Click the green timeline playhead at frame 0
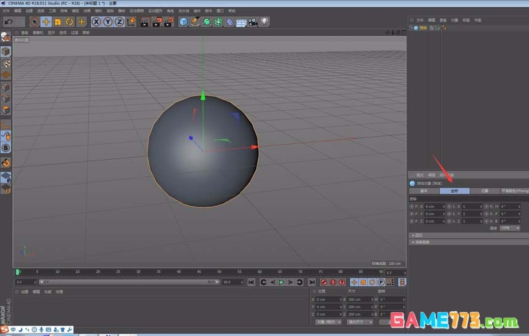The image size is (529, 336). (18, 271)
